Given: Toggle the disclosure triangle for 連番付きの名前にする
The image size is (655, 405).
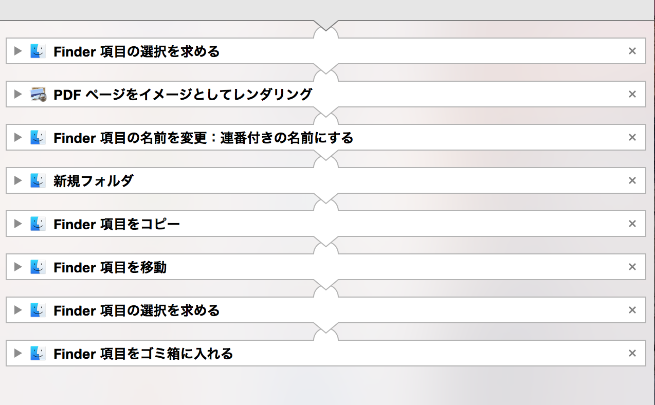Looking at the screenshot, I should [18, 137].
